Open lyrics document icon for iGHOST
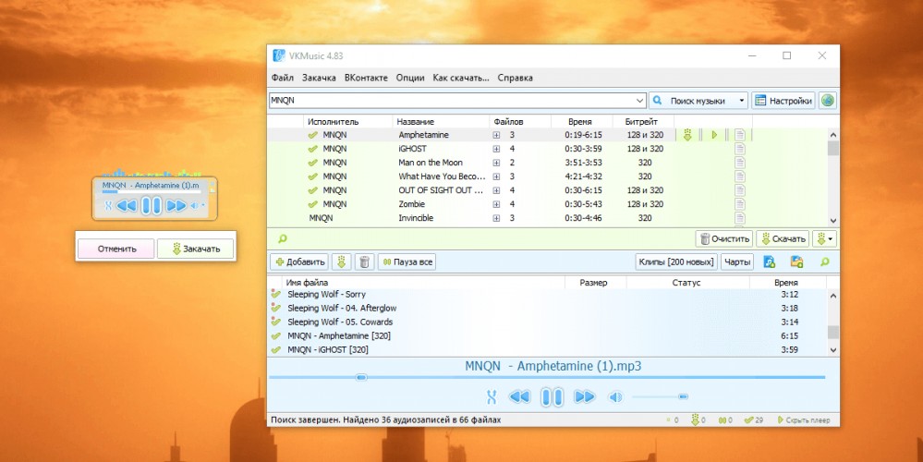The image size is (923, 462). [x=739, y=149]
